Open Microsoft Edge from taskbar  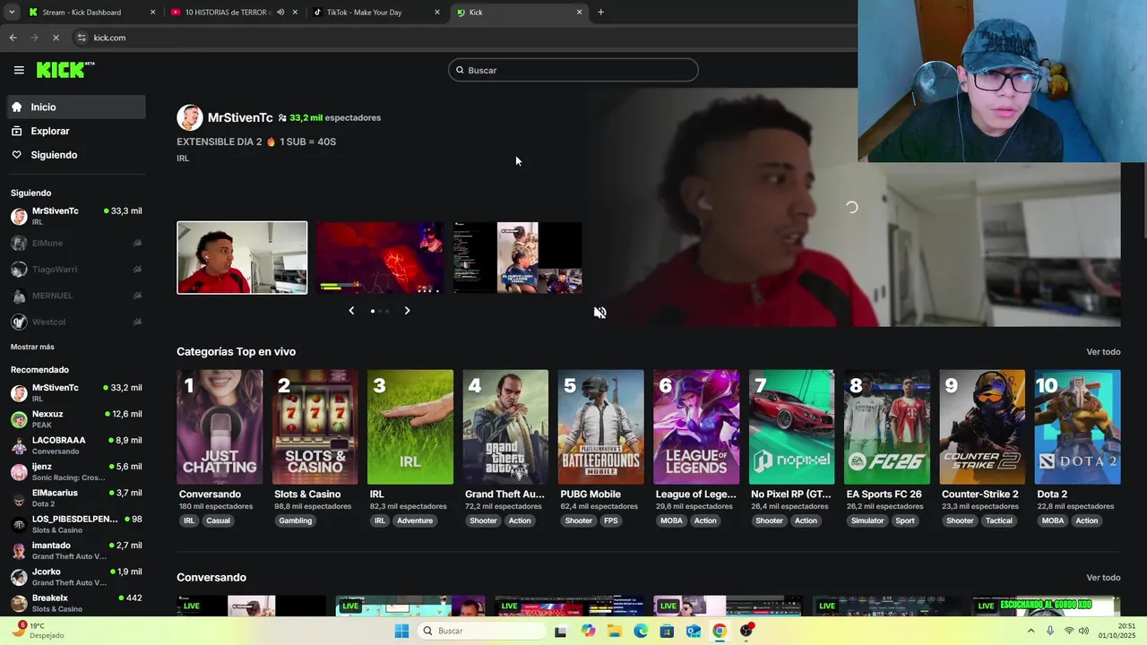641,631
